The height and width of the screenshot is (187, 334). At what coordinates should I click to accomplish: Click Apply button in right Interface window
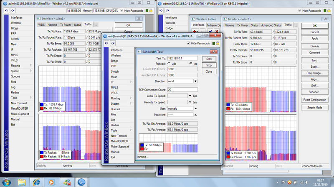pos(315,39)
